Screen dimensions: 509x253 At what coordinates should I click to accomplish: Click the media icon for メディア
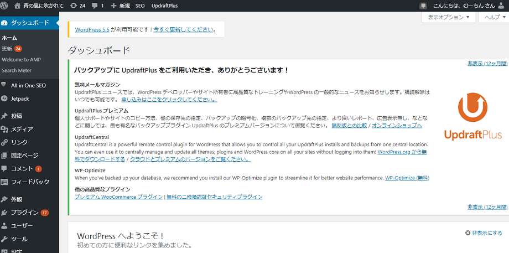point(4,129)
